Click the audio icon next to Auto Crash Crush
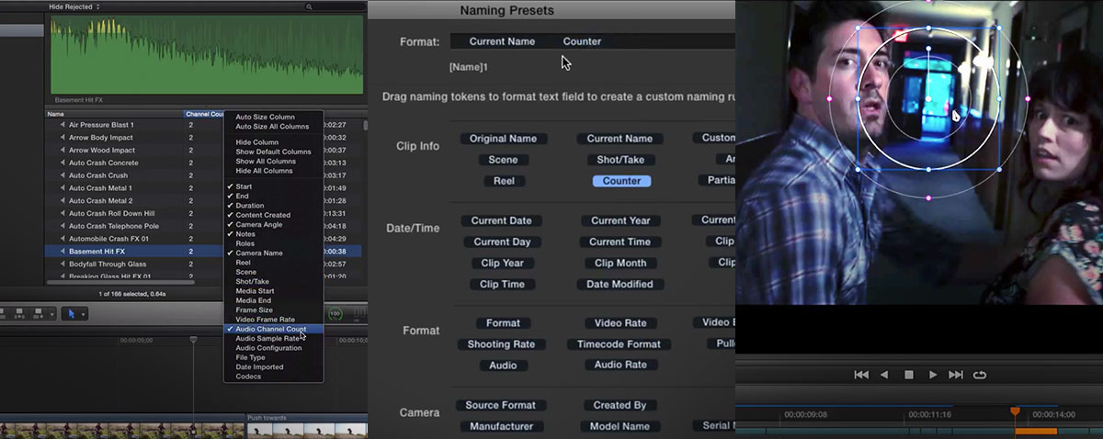 pos(63,175)
